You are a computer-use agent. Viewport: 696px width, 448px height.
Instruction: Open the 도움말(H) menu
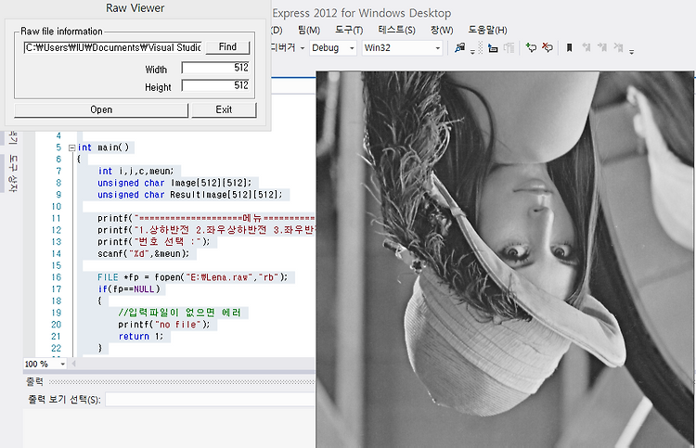tap(487, 30)
